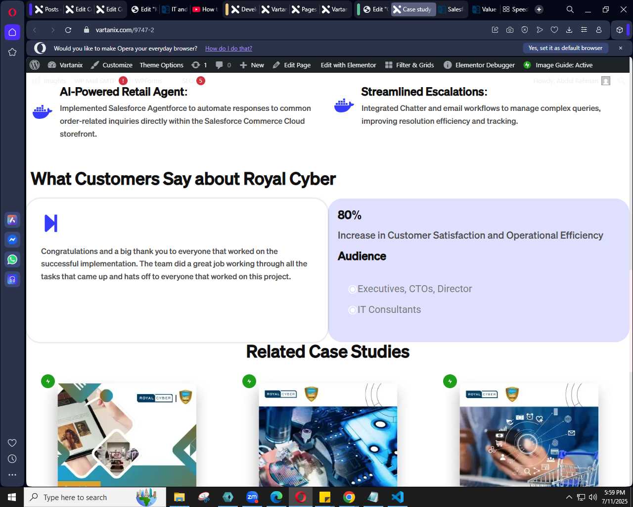Reload the current page
This screenshot has width=633, height=507.
click(x=68, y=30)
